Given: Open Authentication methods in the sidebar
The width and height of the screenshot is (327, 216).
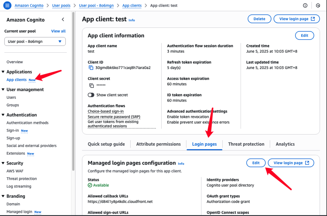Looking at the screenshot, I should [x=27, y=123].
